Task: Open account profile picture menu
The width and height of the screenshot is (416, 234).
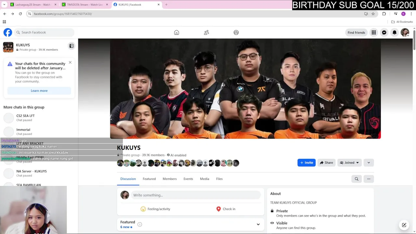Action: pyautogui.click(x=405, y=32)
